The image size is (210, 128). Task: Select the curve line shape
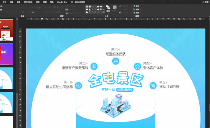[95, 12]
